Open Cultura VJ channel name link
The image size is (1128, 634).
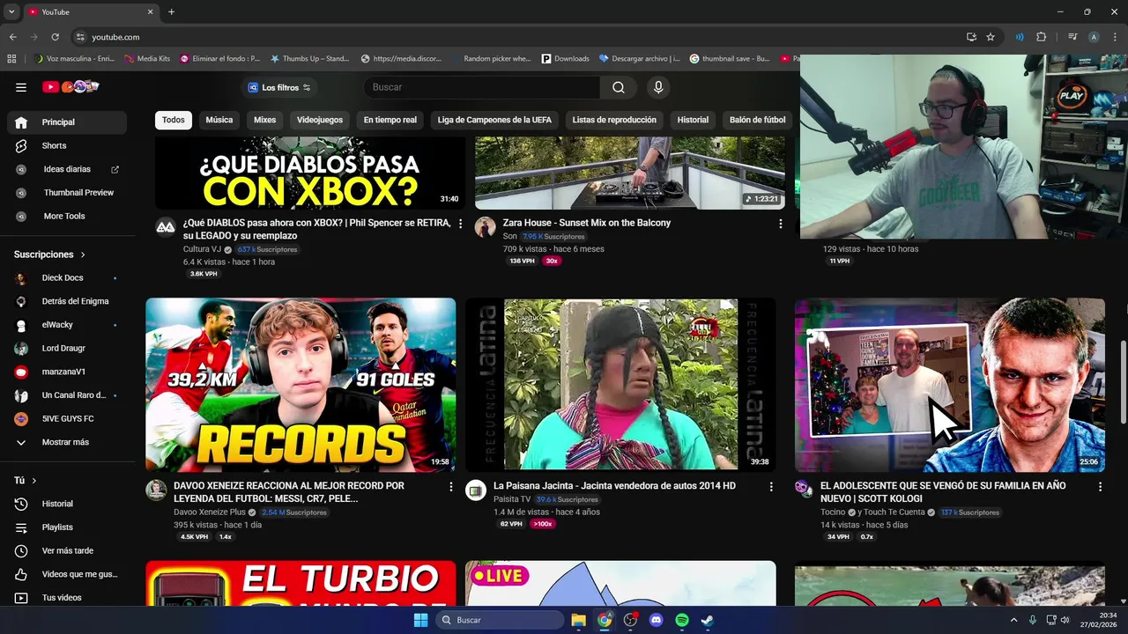coord(202,249)
